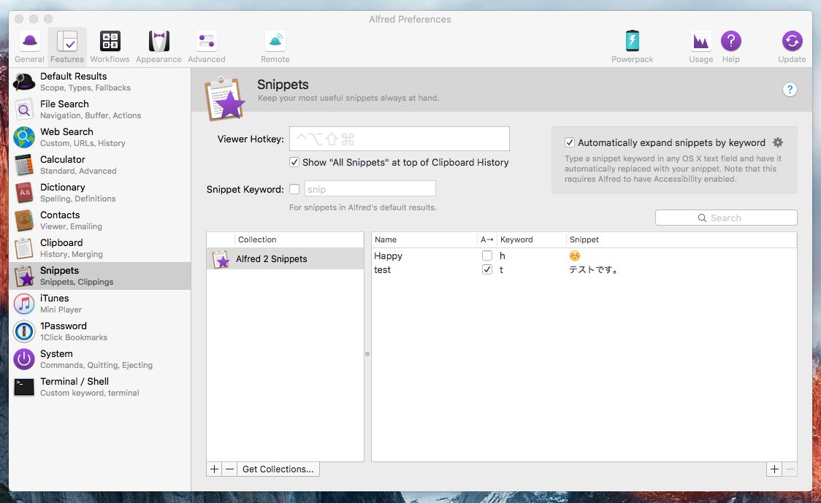Viewport: 821px width, 503px height.
Task: Open the Usage statistics icon
Action: (x=700, y=47)
